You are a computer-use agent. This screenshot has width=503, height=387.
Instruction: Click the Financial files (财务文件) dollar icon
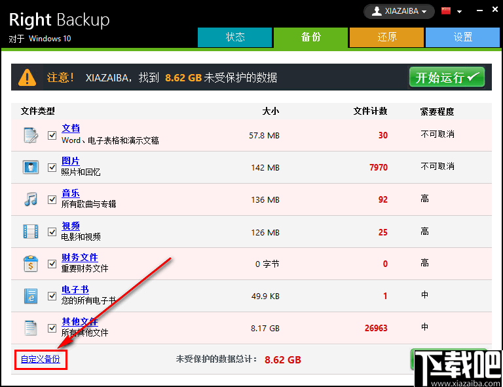(31, 264)
